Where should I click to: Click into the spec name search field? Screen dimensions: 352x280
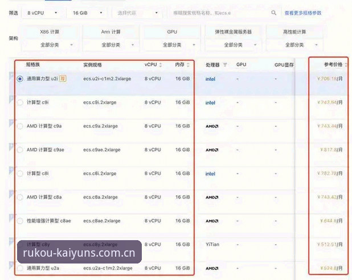(x=220, y=13)
